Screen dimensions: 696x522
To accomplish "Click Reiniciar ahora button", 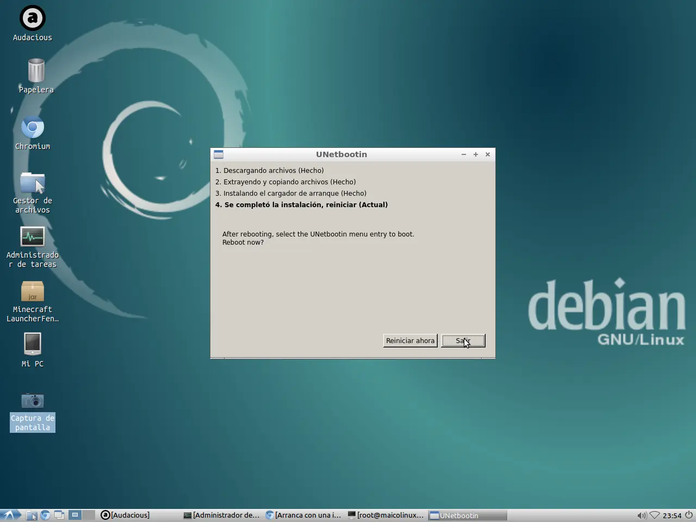I will point(410,341).
